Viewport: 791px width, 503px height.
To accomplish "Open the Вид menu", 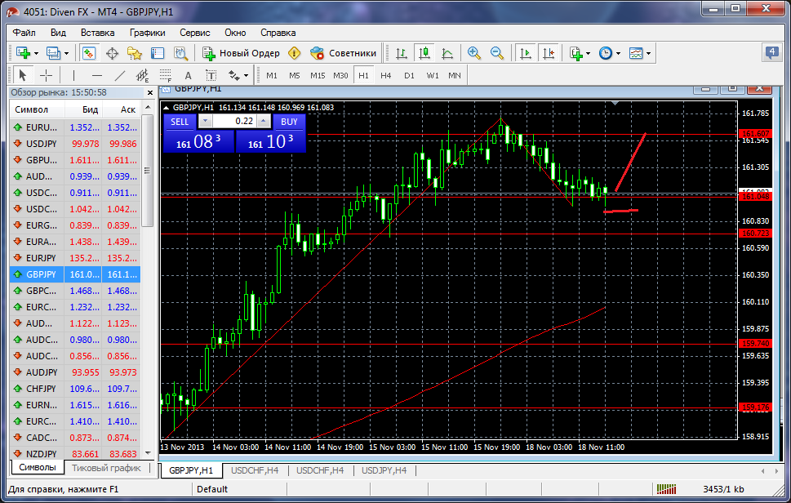I will pos(58,33).
